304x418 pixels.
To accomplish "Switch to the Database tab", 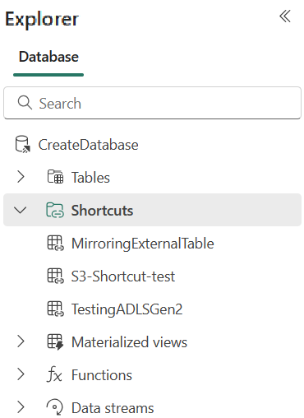I will click(48, 57).
